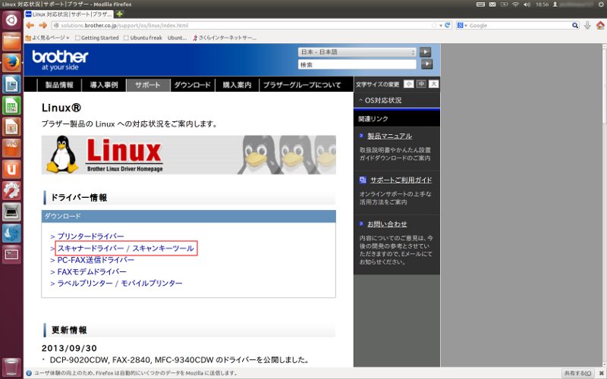This screenshot has width=607, height=379.
Task: Open the Ubuntu Dash home launcher
Action: coord(11,20)
